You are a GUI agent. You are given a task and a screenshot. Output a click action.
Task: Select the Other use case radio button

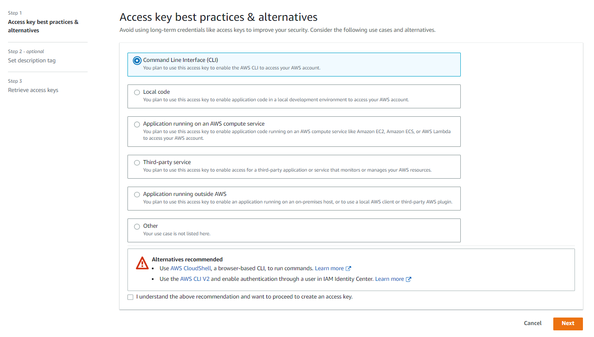coord(137,226)
